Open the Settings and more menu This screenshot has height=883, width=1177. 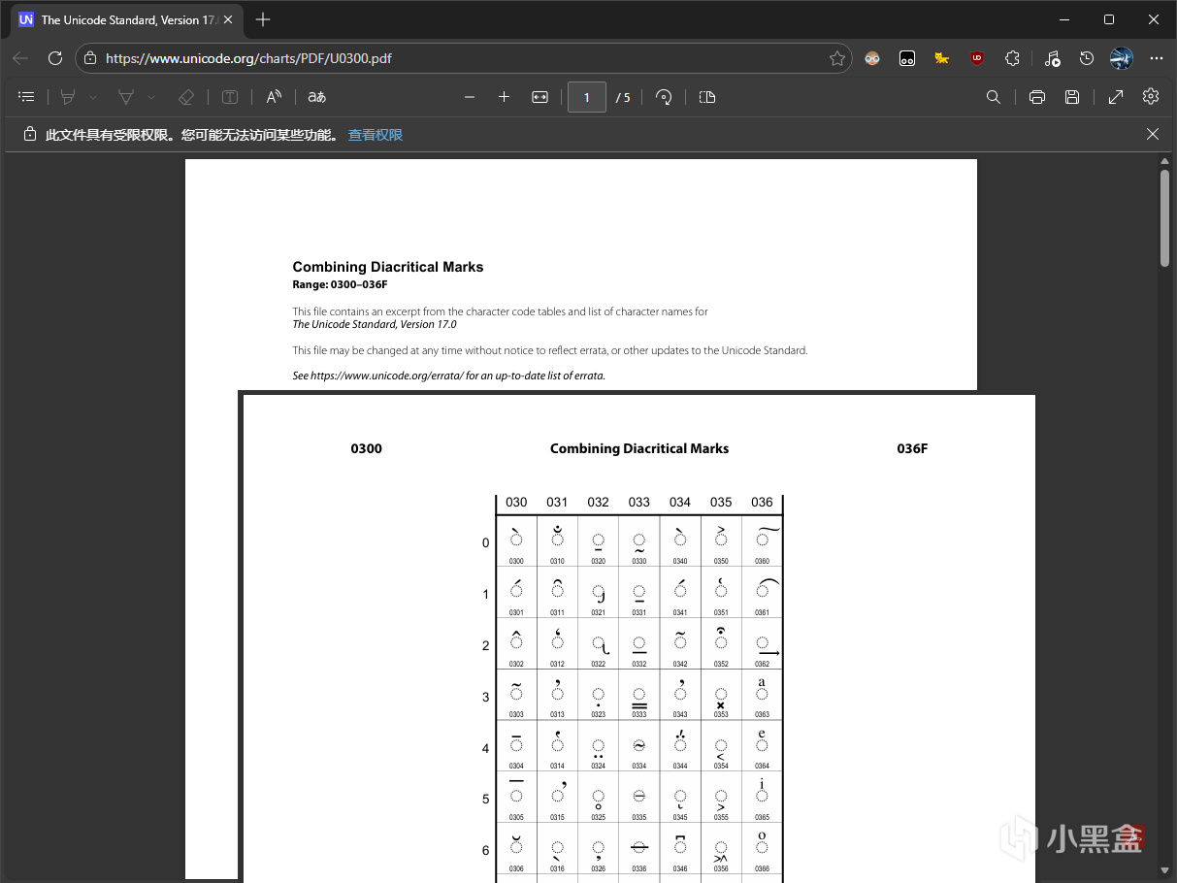1157,58
